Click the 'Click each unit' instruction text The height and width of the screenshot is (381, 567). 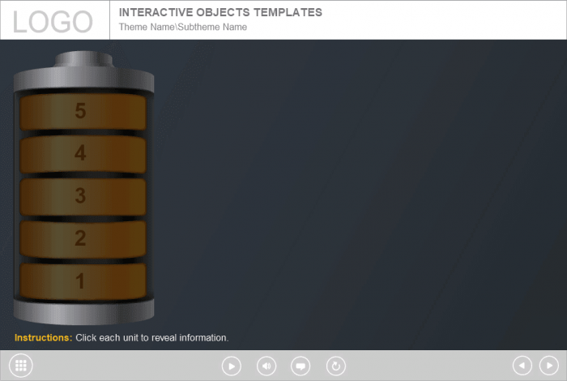[x=152, y=337]
